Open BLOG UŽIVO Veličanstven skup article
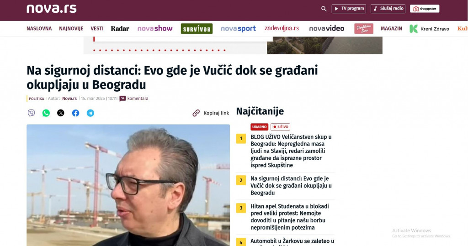Image resolution: width=468 pixels, height=246 pixels. coord(291,151)
